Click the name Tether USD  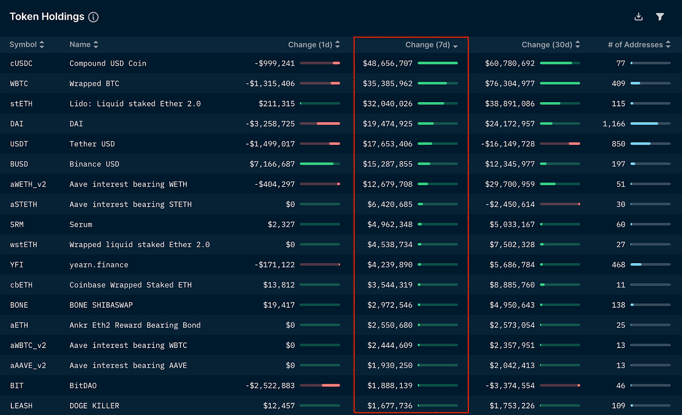coord(92,144)
